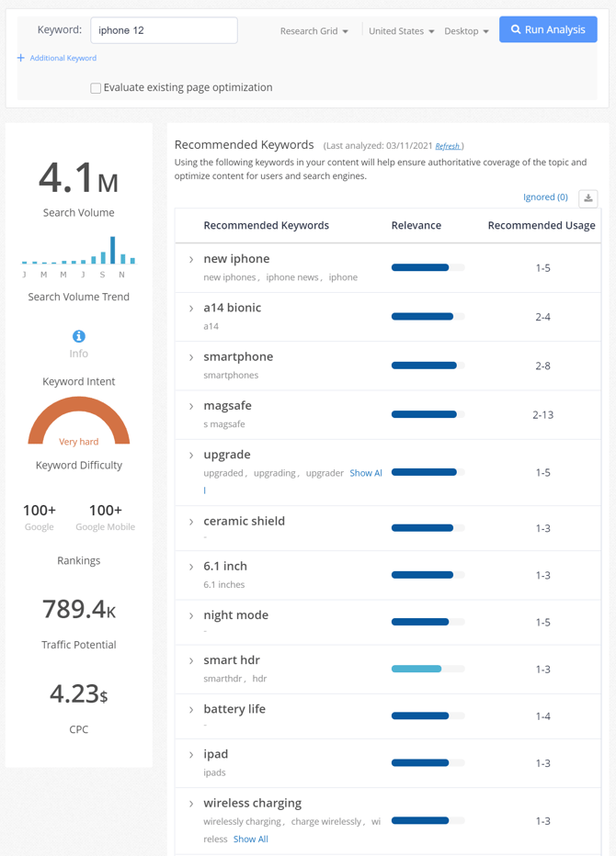Viewport: 616px width, 856px height.
Task: Click the blue Info icon
Action: (x=79, y=336)
